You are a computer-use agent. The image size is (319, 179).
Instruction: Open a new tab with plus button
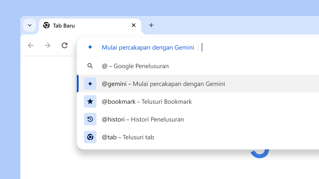(151, 25)
